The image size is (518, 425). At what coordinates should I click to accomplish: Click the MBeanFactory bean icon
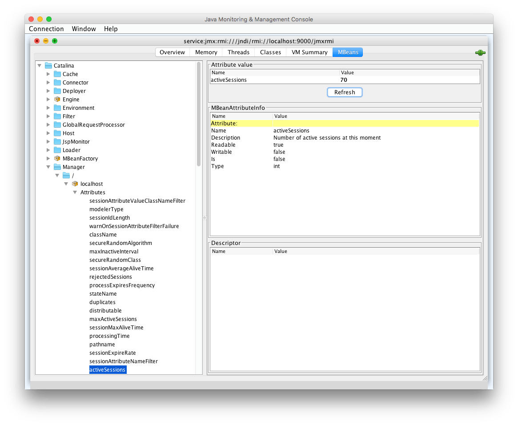(x=57, y=159)
